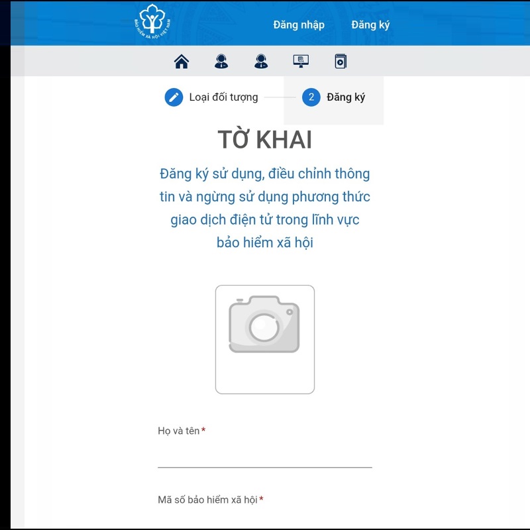The image size is (530, 530).
Task: Click the blue number 2 step circle
Action: pos(310,97)
